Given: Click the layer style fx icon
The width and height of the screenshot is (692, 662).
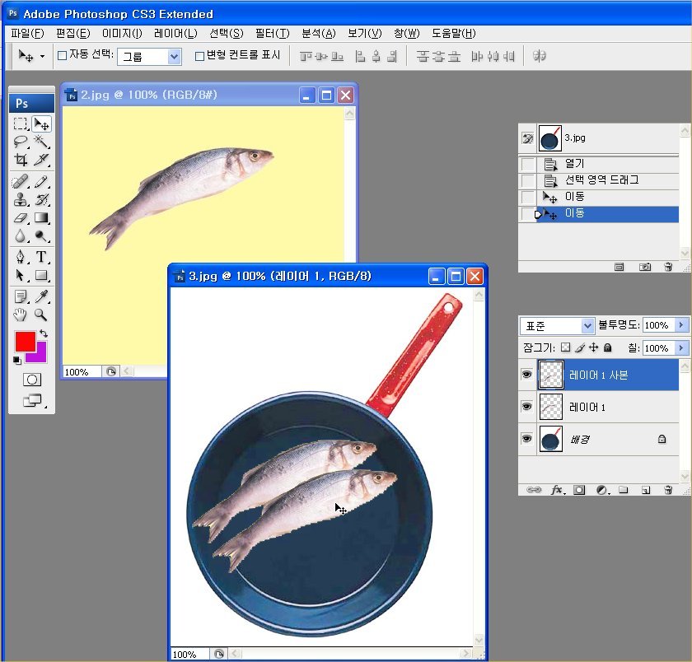Looking at the screenshot, I should click(x=557, y=489).
